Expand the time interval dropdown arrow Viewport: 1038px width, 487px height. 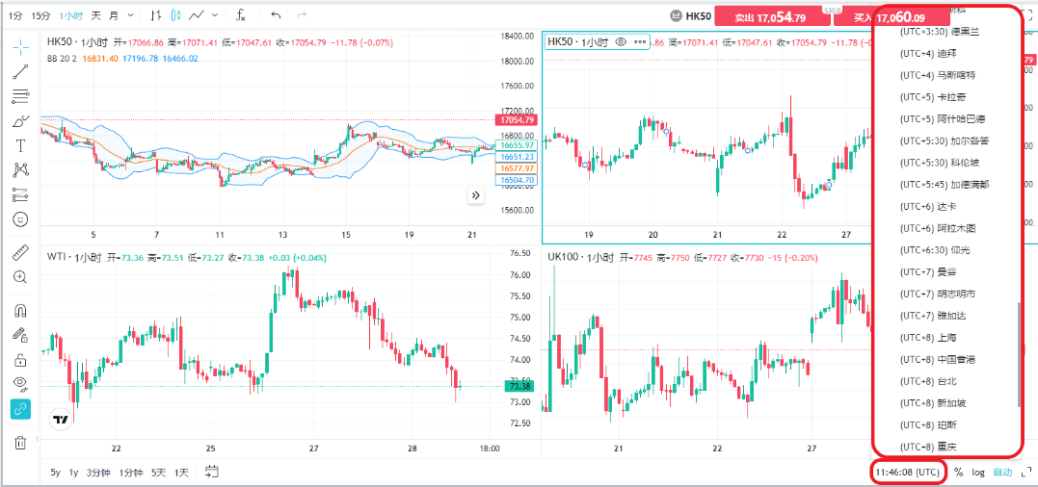[129, 14]
